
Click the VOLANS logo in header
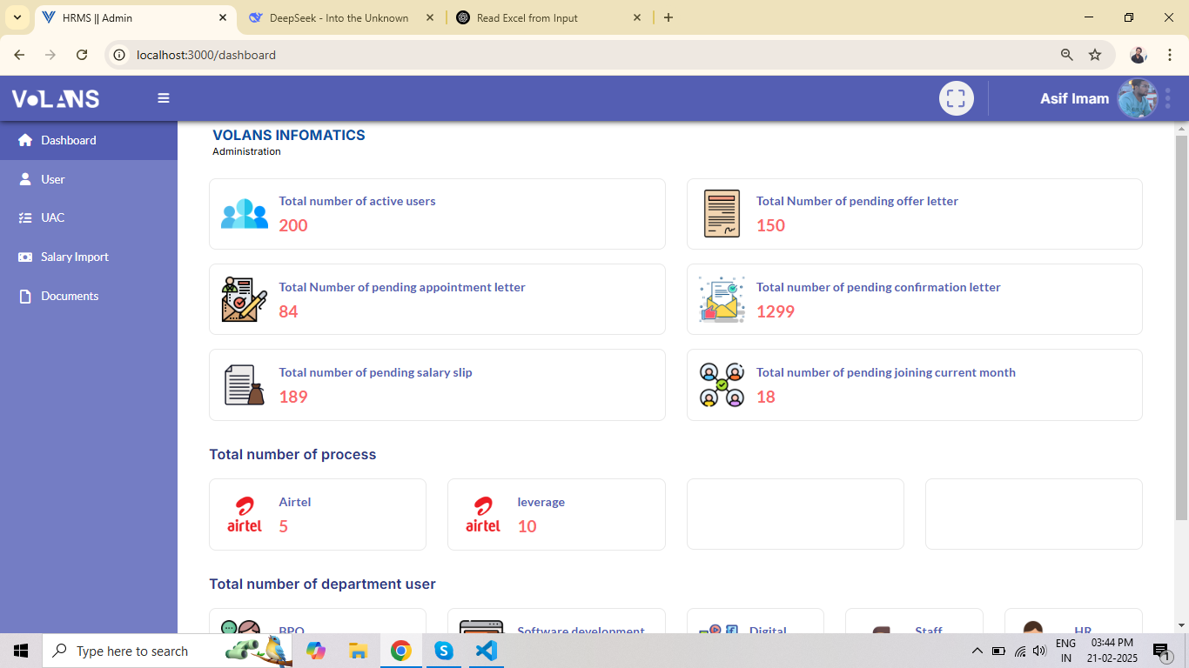click(56, 98)
